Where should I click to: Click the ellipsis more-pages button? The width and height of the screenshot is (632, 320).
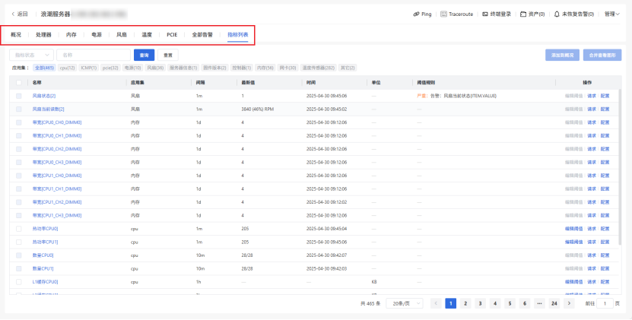pos(539,303)
